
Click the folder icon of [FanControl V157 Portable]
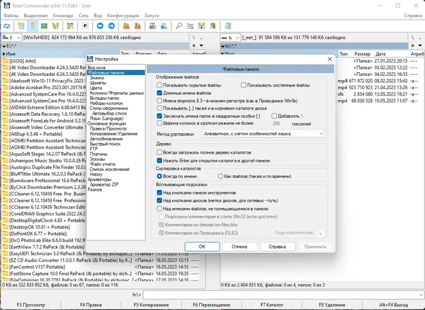(5, 266)
